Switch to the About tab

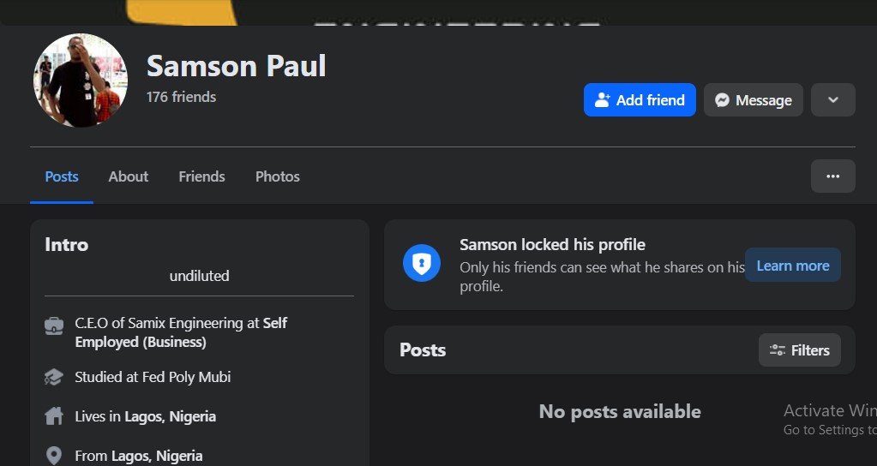(129, 176)
